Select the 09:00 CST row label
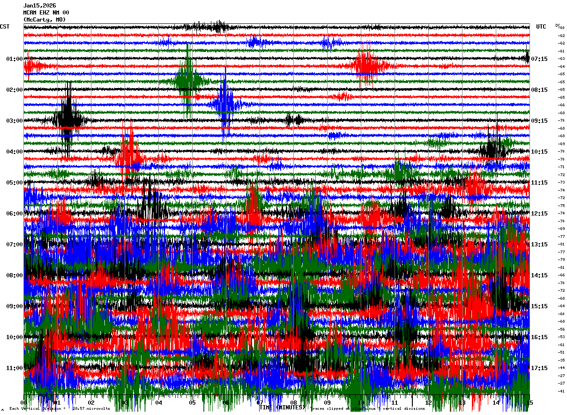567x415 pixels. click(15, 306)
